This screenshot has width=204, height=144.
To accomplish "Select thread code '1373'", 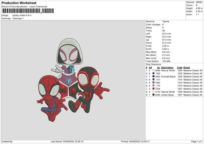I will (180, 86).
